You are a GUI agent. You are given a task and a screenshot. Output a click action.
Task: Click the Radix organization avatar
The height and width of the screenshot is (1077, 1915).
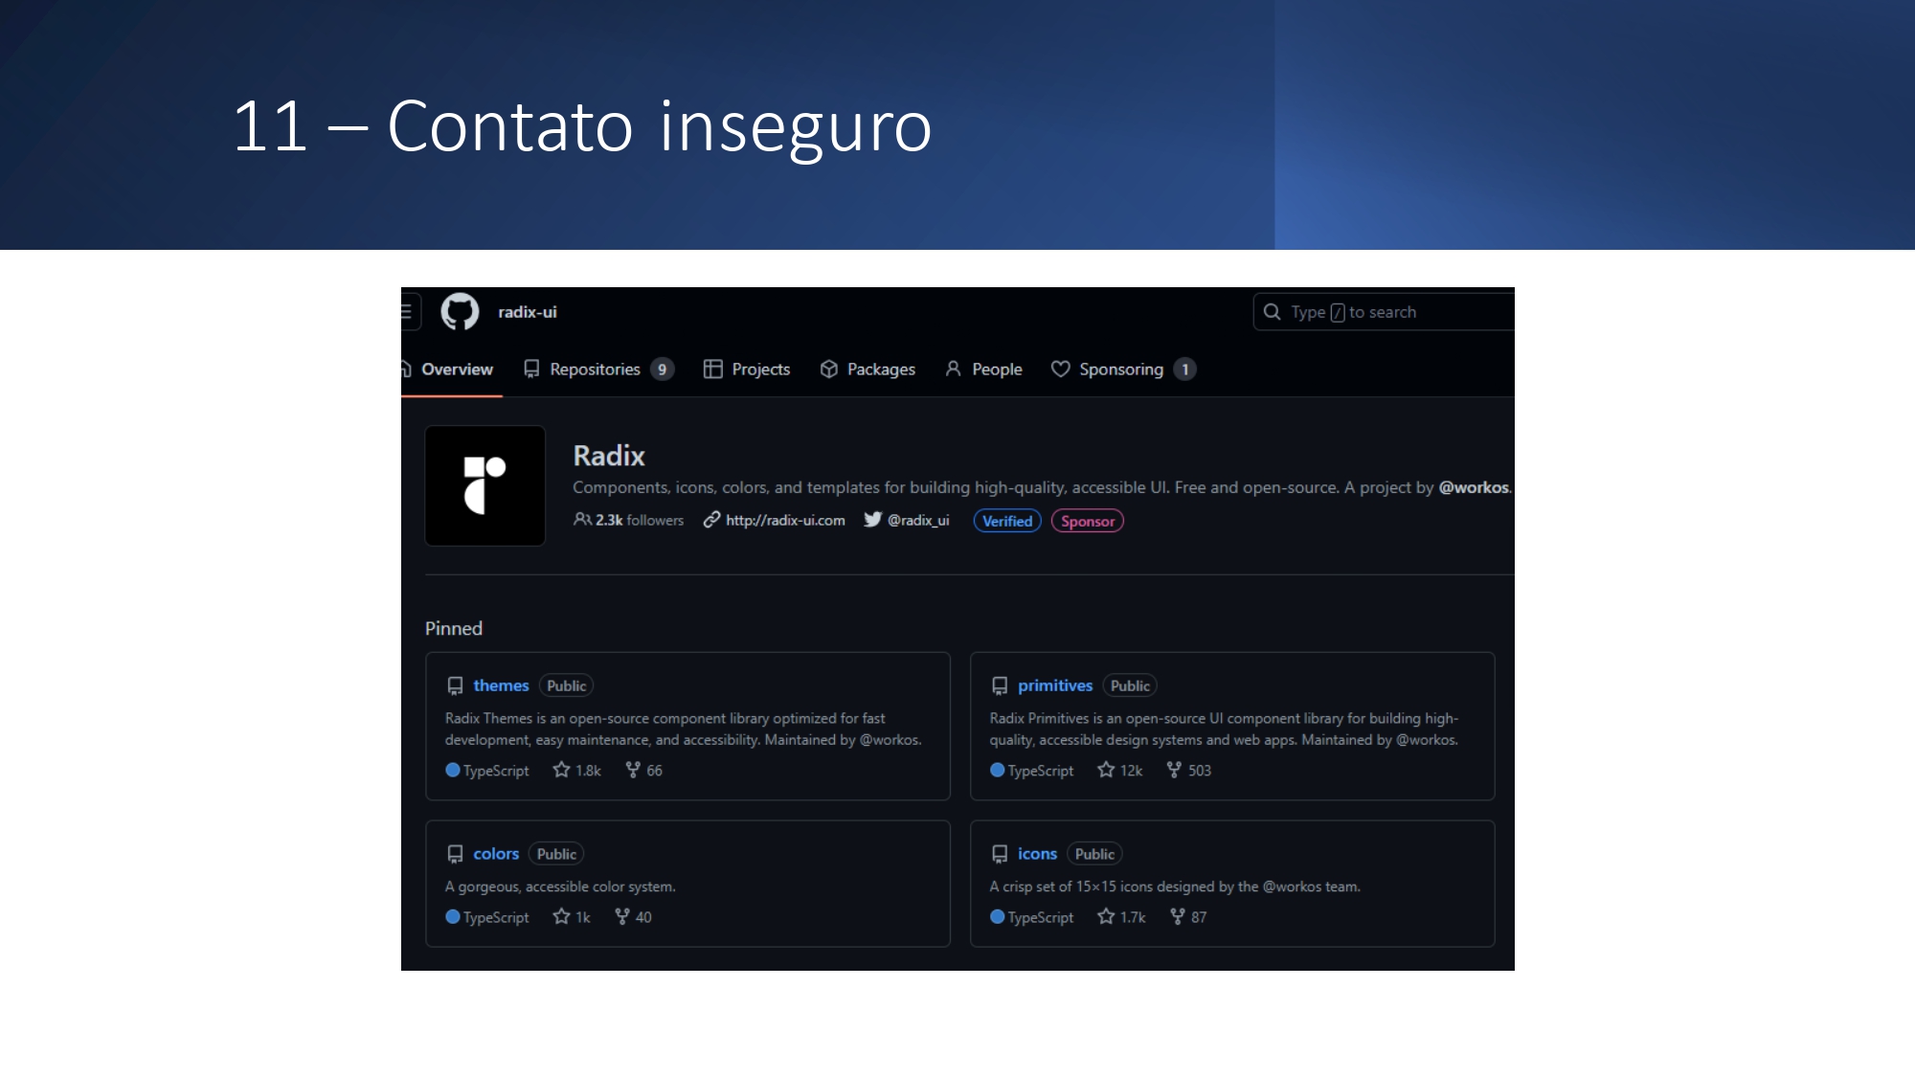click(485, 485)
